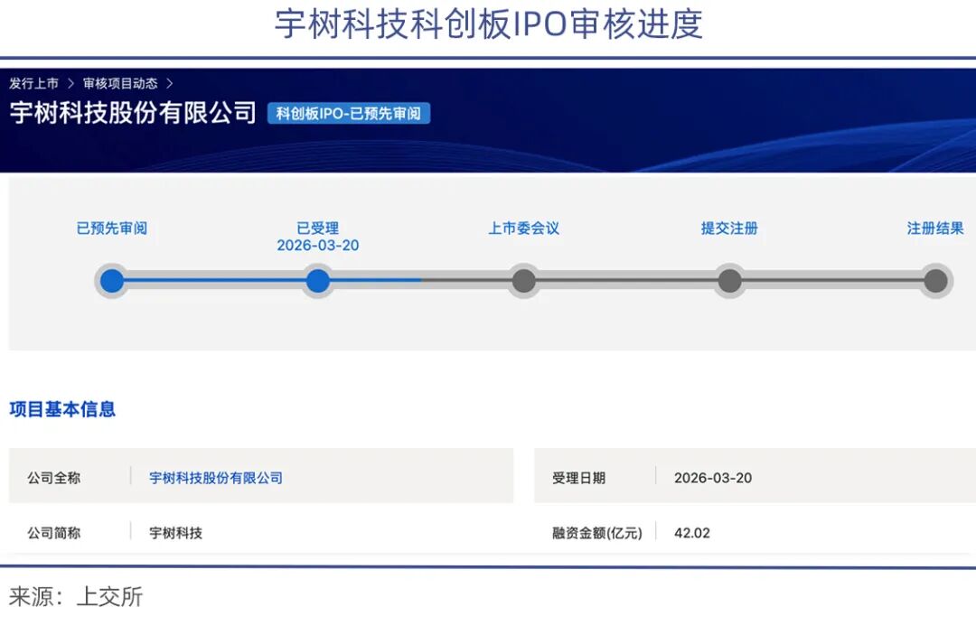The image size is (976, 626).
Task: Select the 来源：上交所 source caption
Action: (75, 596)
